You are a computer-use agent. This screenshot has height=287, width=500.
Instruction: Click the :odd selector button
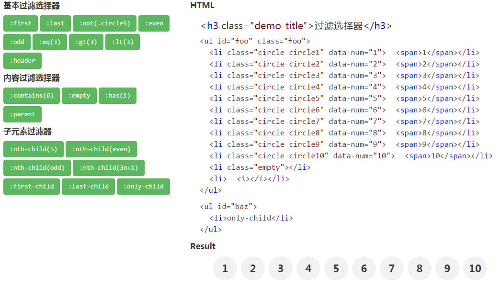click(x=17, y=42)
